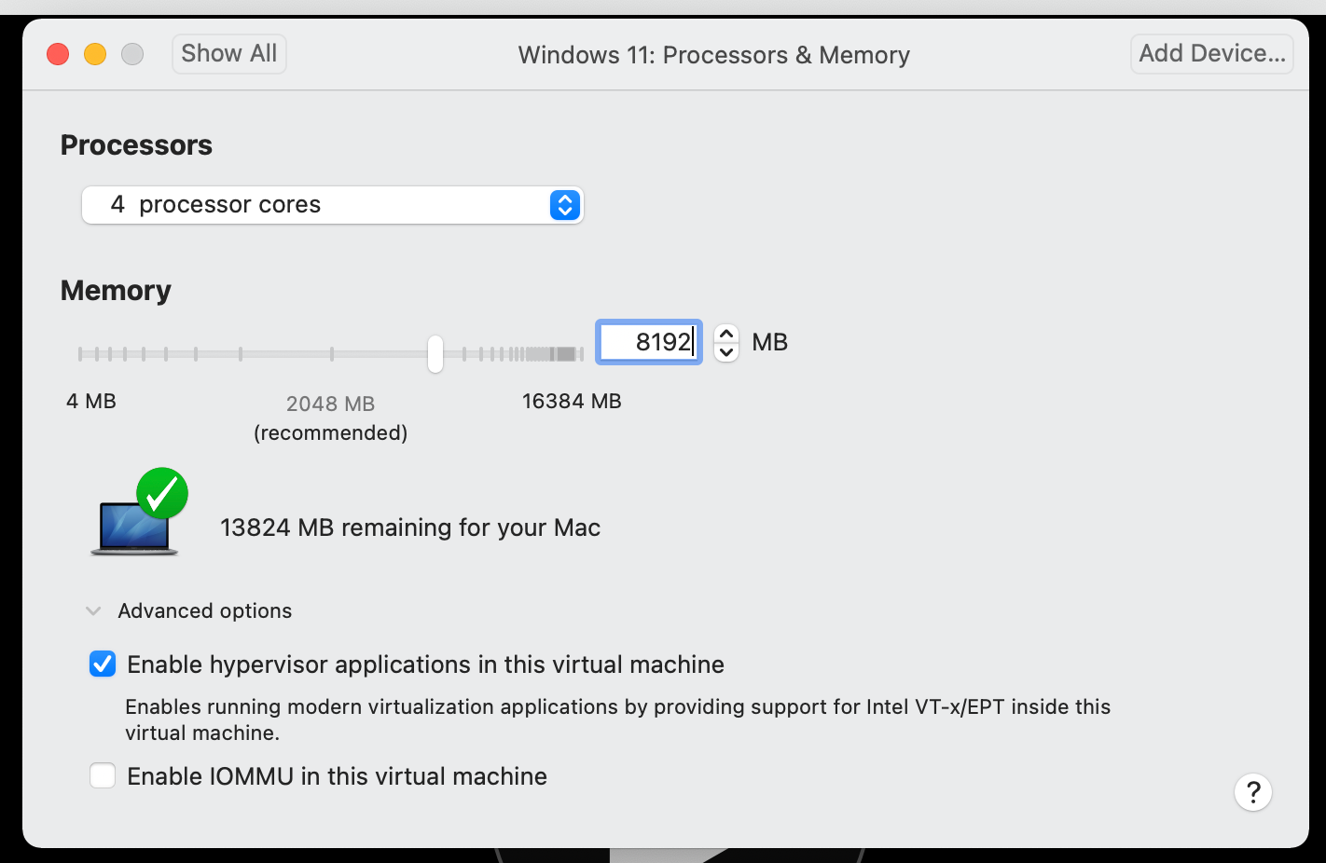Image resolution: width=1326 pixels, height=863 pixels.
Task: Decrease memory with the stepper down arrow
Action: tap(726, 352)
